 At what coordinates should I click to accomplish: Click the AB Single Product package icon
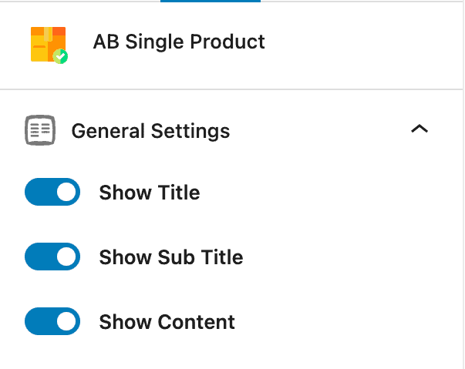(49, 45)
